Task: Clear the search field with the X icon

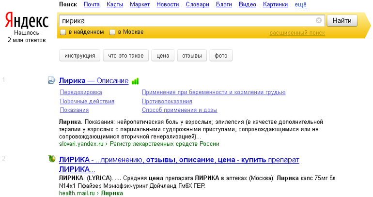Action: (319, 21)
